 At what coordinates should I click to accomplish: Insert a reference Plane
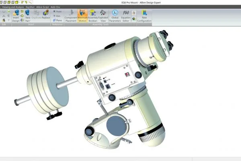click(57, 21)
